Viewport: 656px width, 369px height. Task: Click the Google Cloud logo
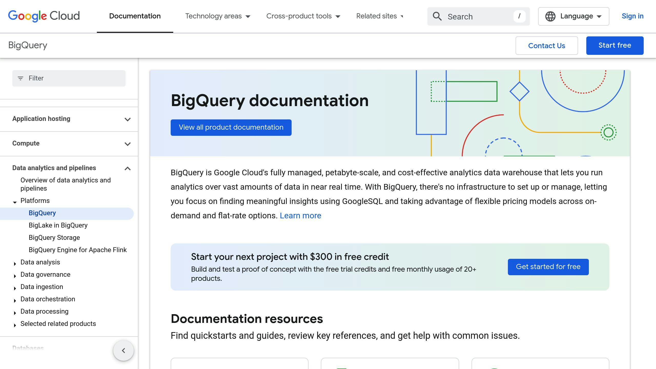pos(44,16)
